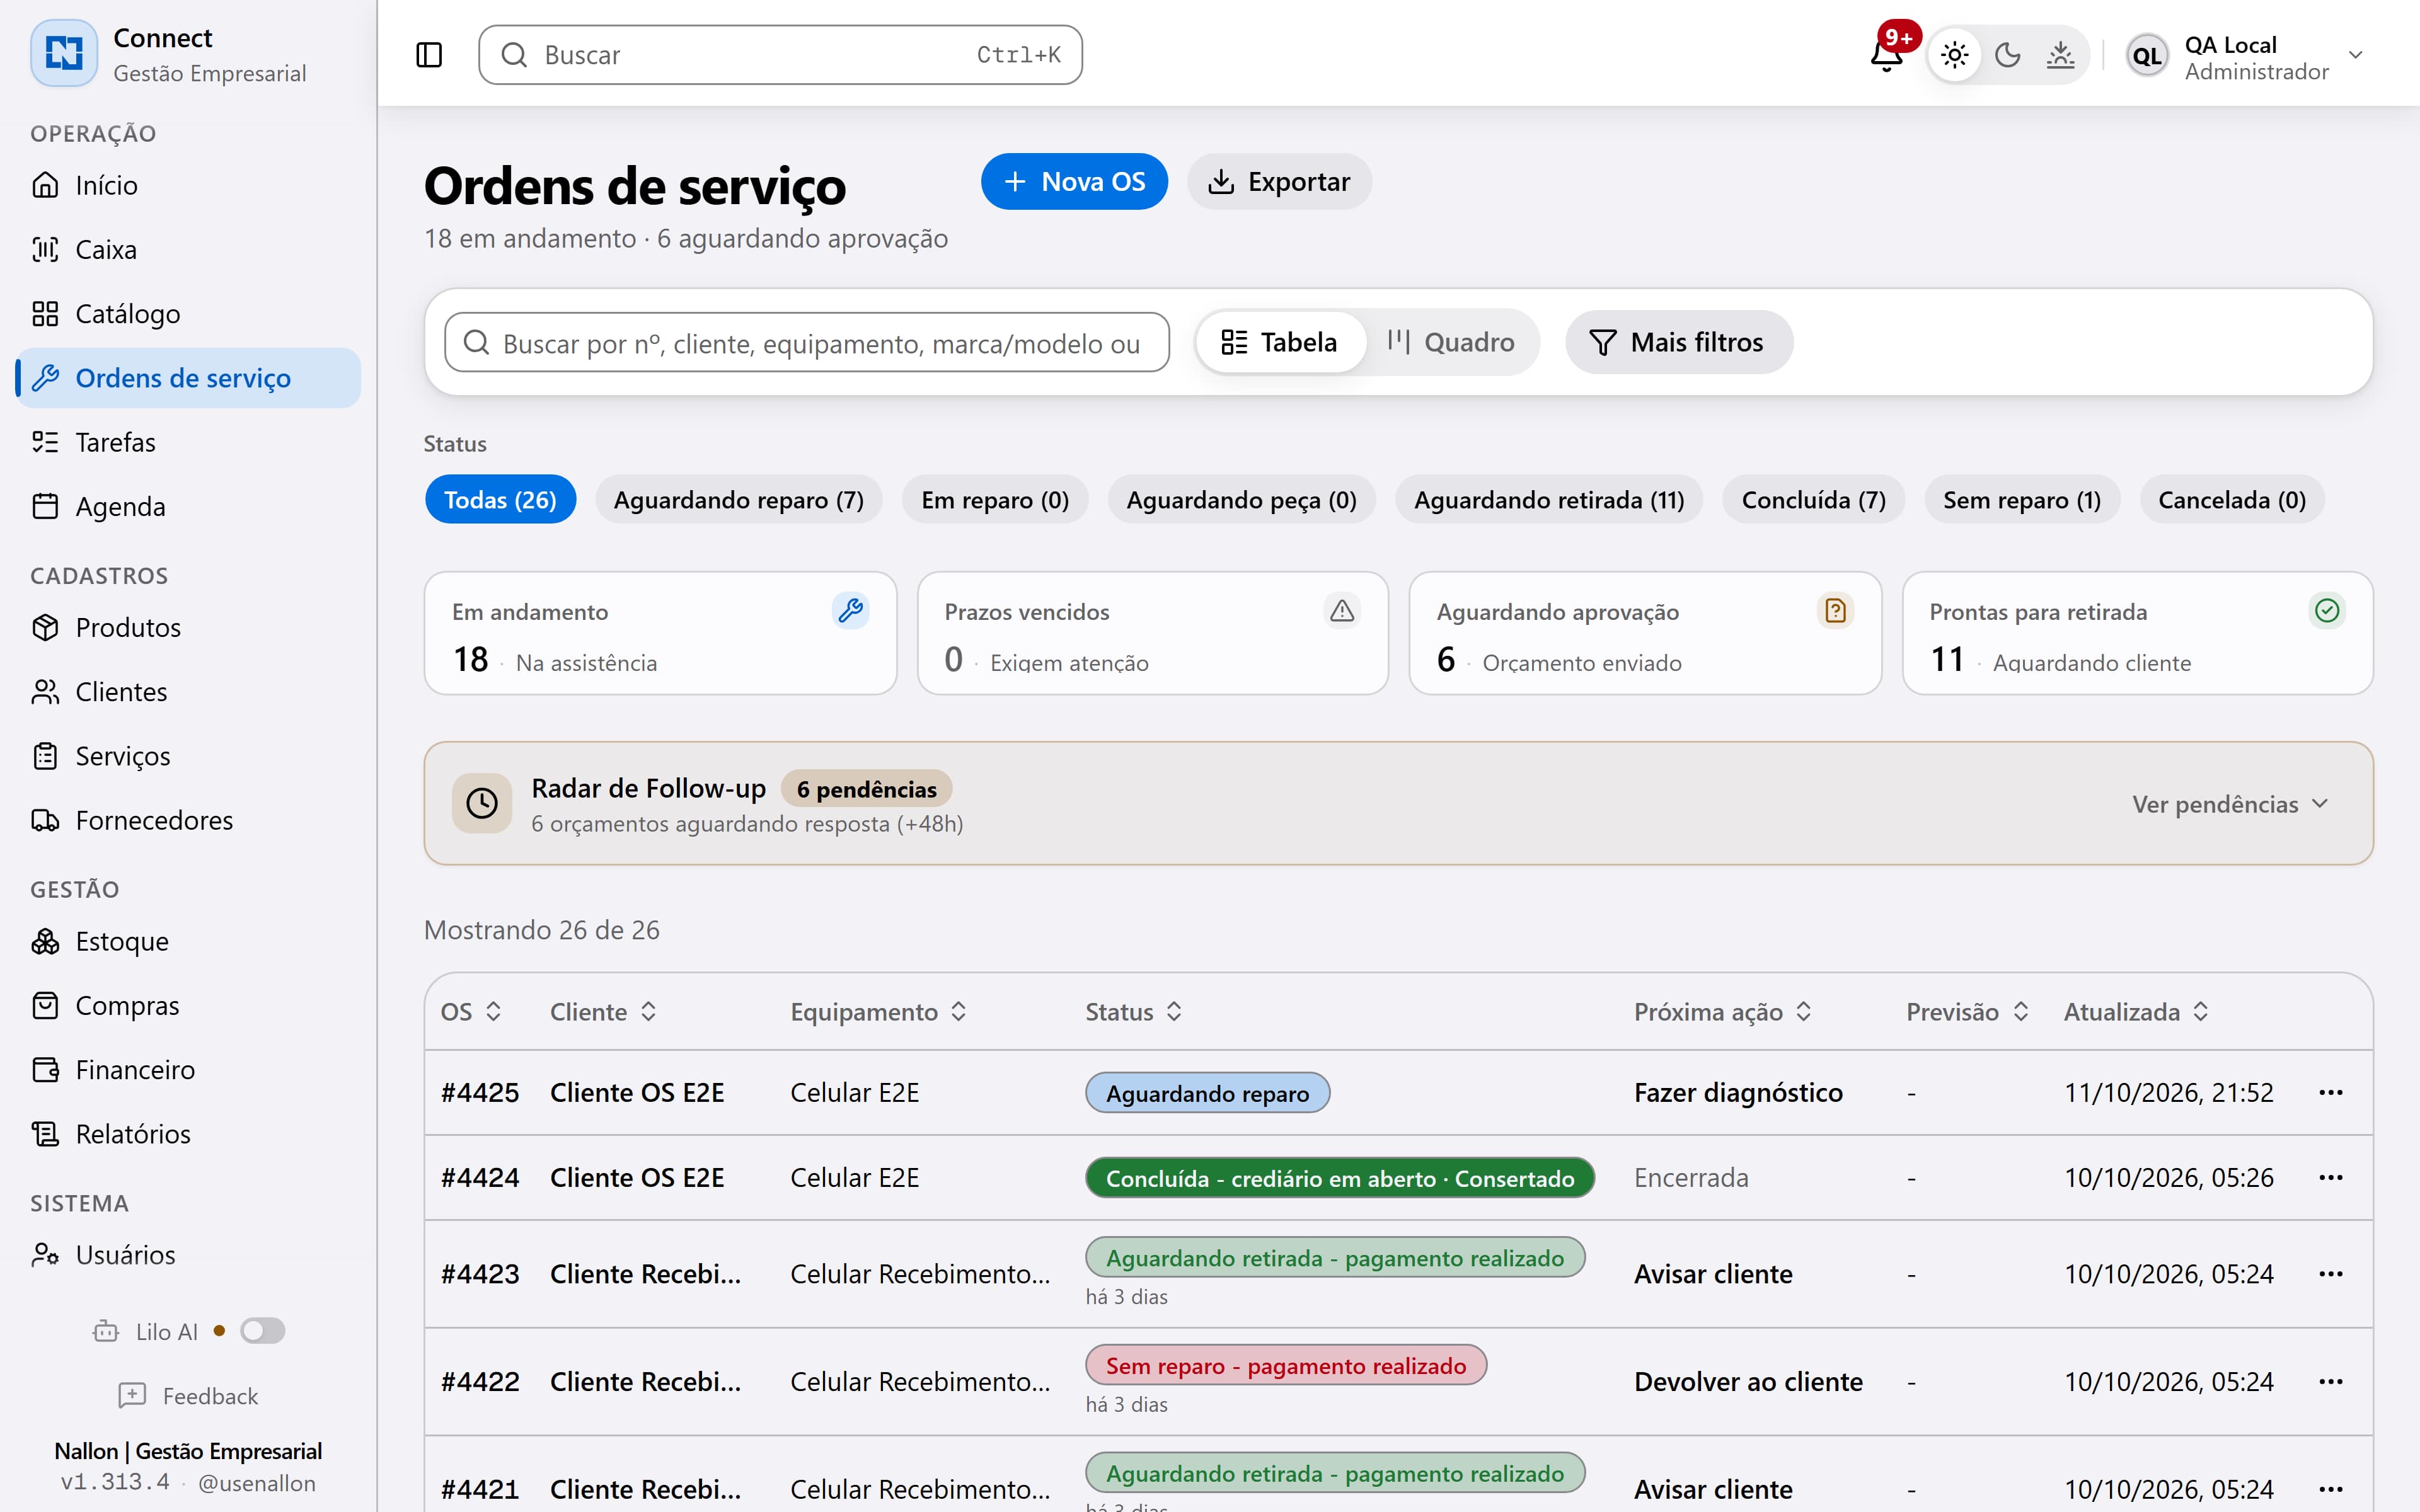
Task: Click warning icon in Prazos vencidos card
Action: click(1342, 610)
